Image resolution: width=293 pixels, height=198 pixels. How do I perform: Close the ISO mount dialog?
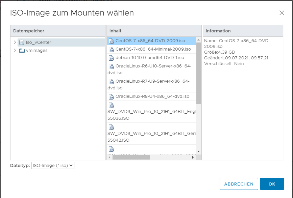282,13
